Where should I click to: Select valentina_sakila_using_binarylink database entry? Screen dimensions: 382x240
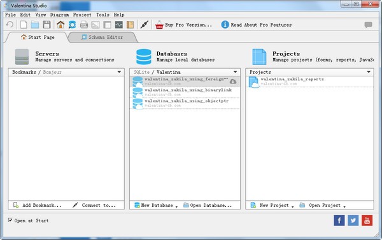[185, 92]
